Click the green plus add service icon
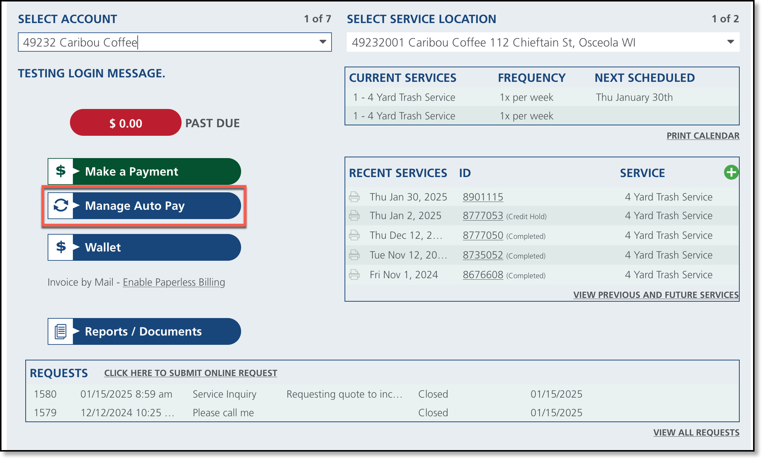Viewport: 762px width, 459px height. [x=731, y=172]
